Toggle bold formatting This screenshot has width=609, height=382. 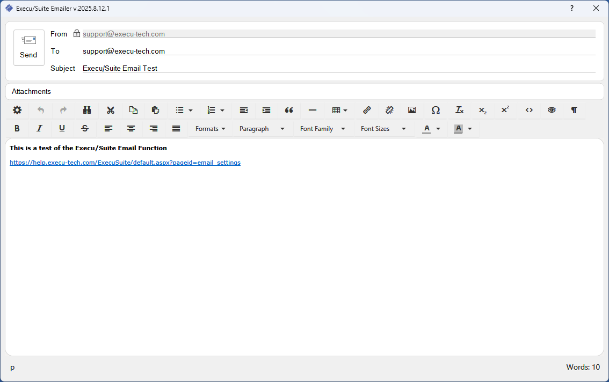(x=17, y=129)
